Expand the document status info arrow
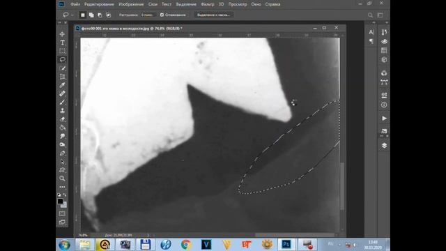This screenshot has height=251, width=446. pyautogui.click(x=148, y=236)
